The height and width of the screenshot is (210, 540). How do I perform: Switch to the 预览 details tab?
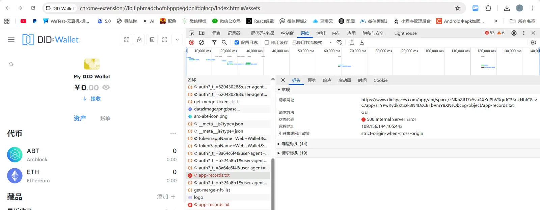point(312,80)
